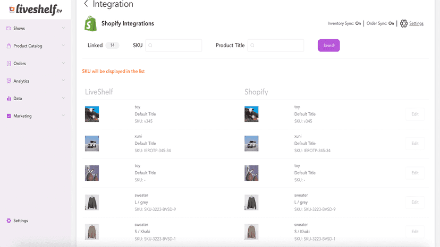The width and height of the screenshot is (440, 247).
Task: Expand the Data chevron
Action: coord(63,98)
